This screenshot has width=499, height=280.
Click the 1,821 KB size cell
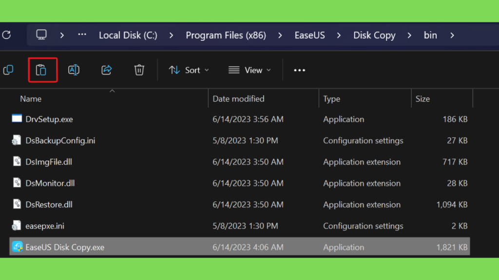point(452,247)
